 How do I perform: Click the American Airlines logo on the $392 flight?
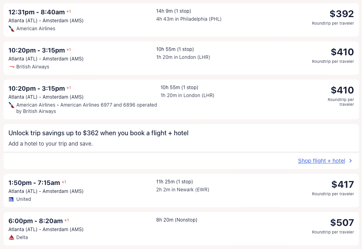[11, 29]
